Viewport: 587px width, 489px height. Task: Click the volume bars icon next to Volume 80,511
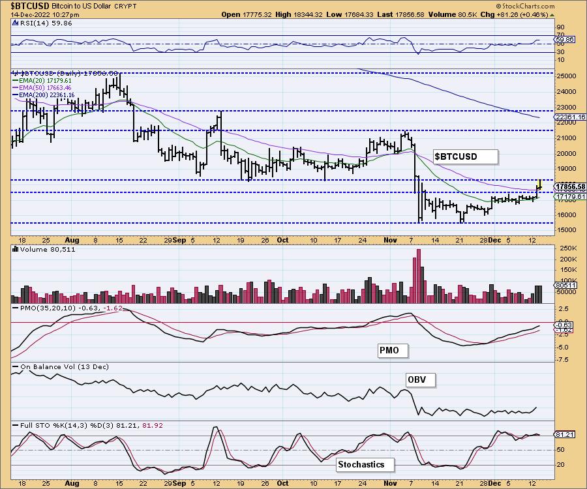point(16,249)
